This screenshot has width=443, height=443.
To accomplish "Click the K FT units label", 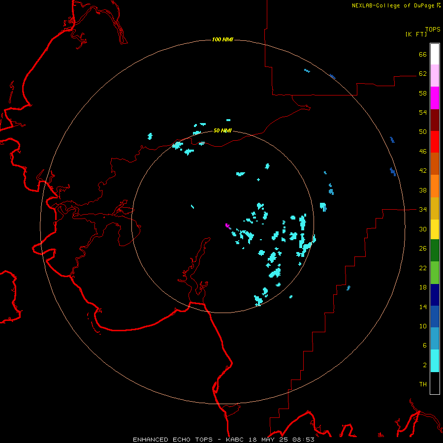I will coord(416,34).
